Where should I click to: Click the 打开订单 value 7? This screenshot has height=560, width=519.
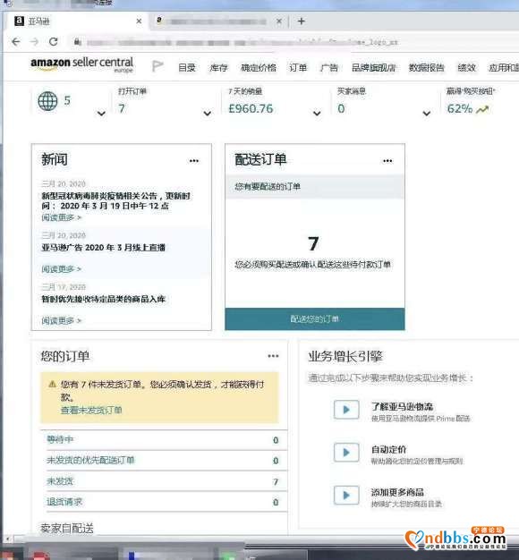pos(122,108)
